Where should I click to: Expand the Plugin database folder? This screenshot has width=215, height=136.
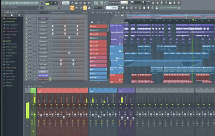11,25
